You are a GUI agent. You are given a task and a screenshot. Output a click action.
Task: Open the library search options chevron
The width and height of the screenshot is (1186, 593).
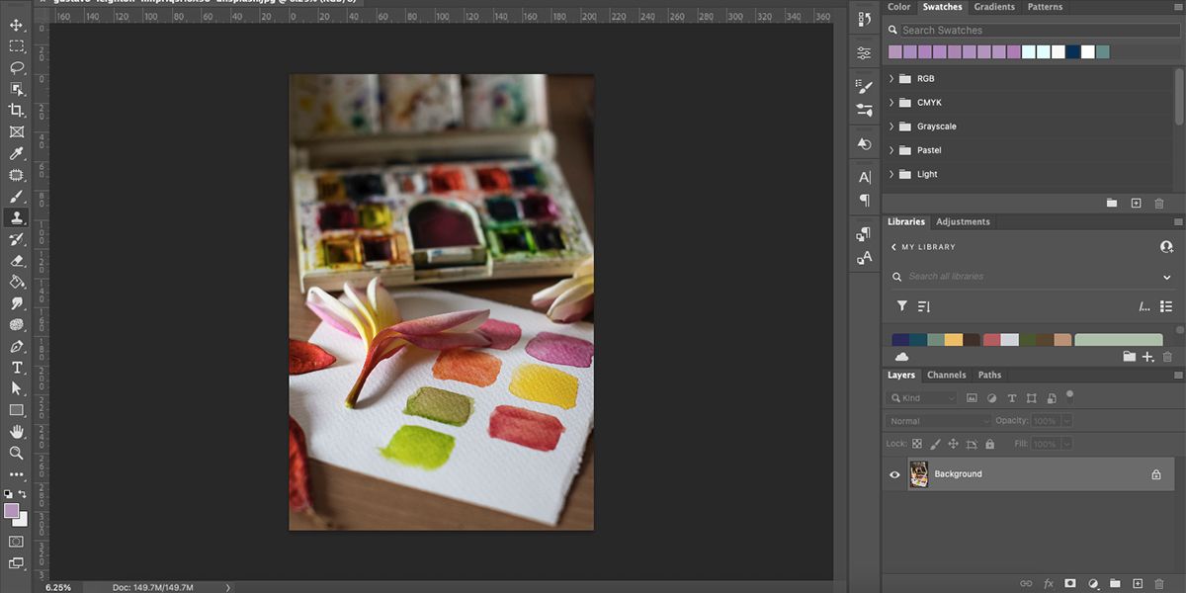point(1167,278)
